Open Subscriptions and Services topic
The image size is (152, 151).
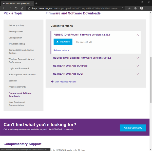(x=22, y=74)
